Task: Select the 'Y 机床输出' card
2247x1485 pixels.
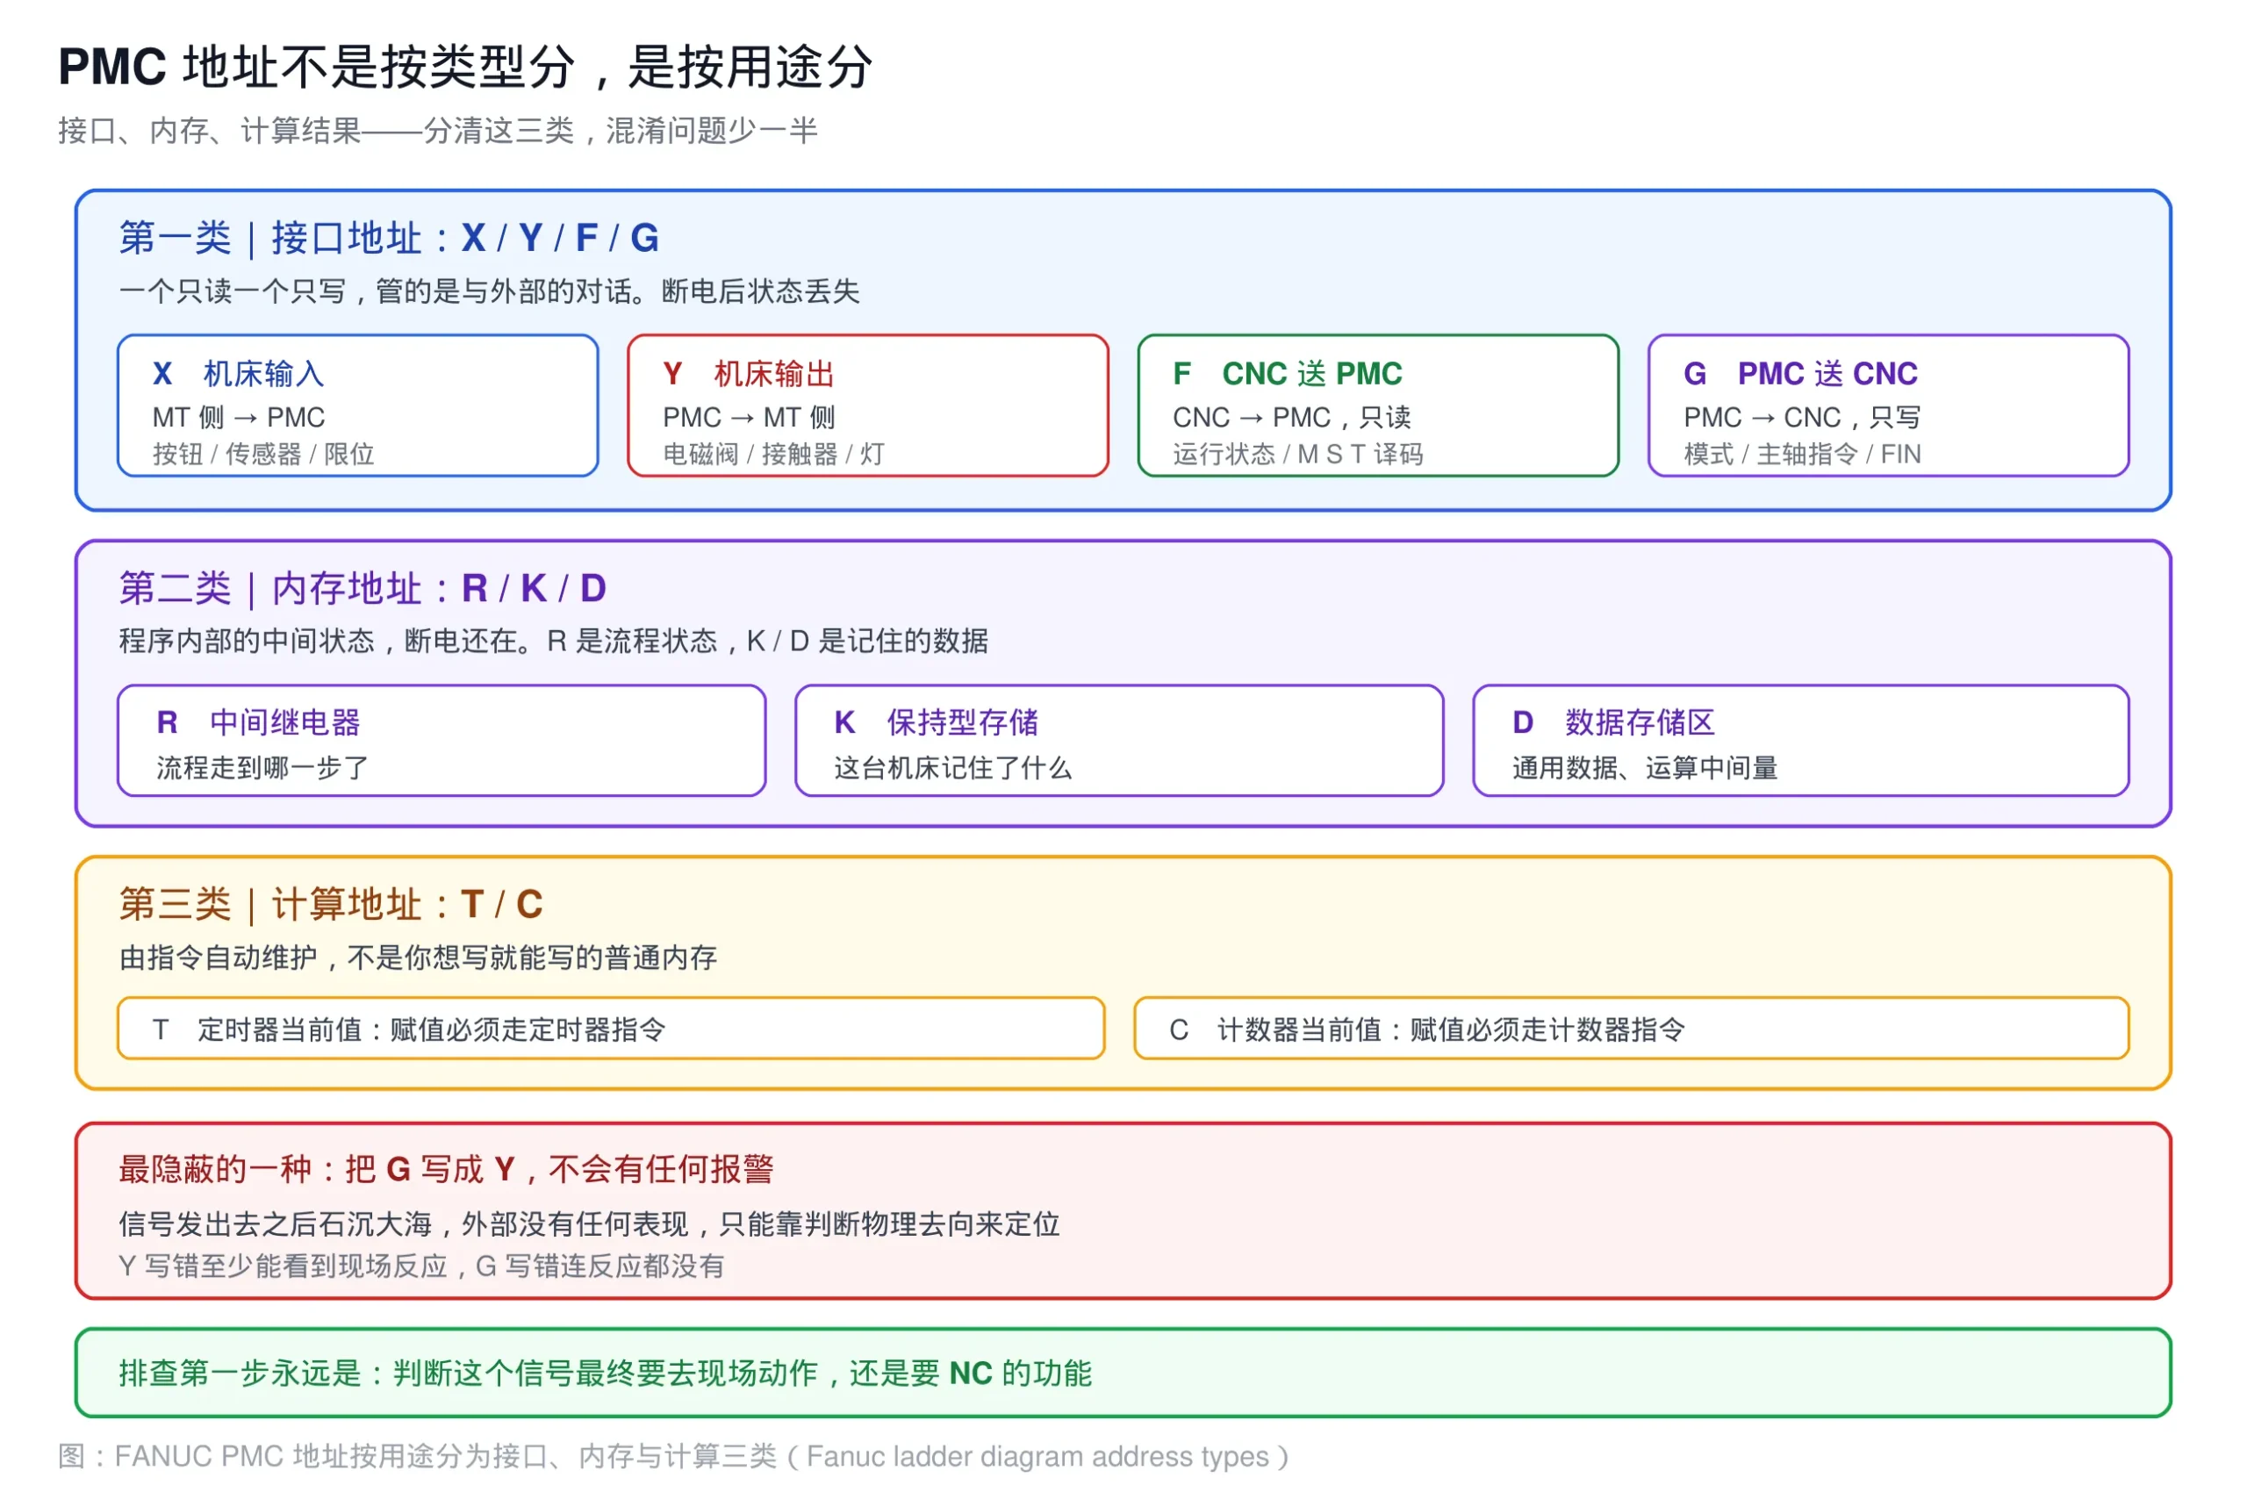Action: tap(867, 405)
